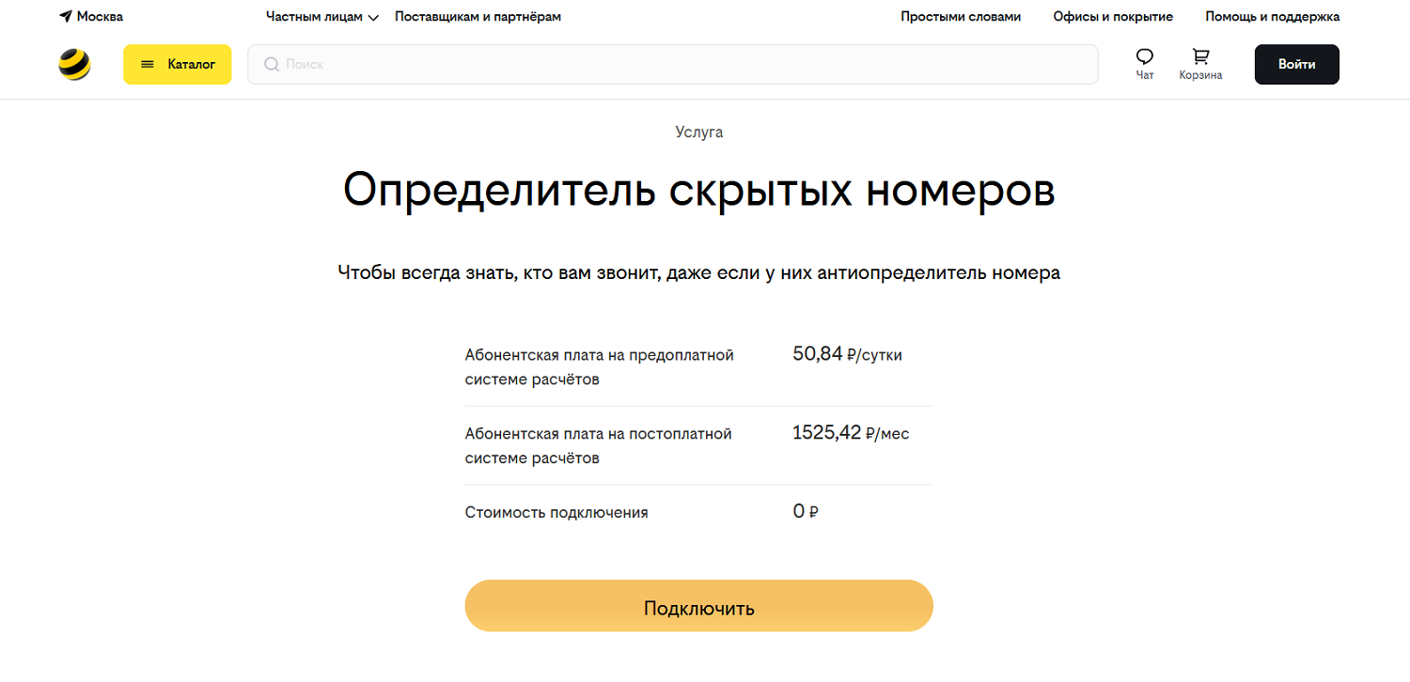The width and height of the screenshot is (1410, 682).
Task: Click the hamburger icon in Каталог button
Action: click(x=147, y=65)
